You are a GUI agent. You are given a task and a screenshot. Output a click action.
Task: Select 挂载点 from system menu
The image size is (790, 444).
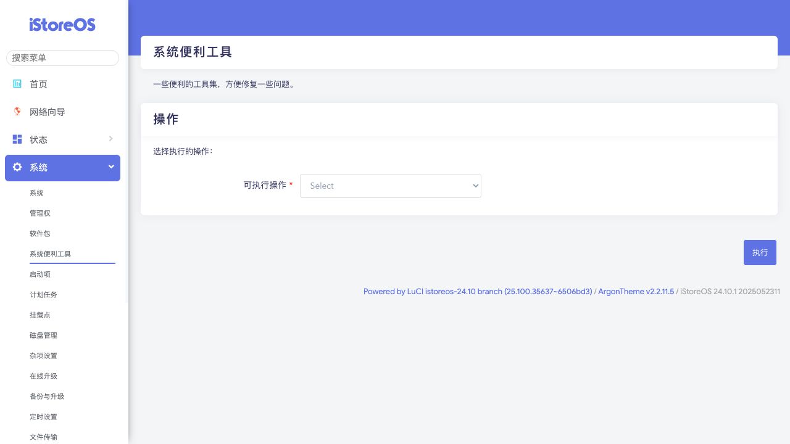[x=40, y=315]
